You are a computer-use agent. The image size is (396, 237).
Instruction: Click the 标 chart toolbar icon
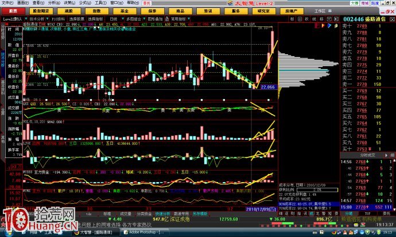292,19
